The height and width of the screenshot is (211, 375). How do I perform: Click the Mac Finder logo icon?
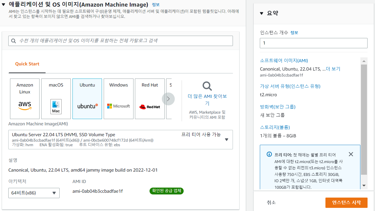point(56,106)
